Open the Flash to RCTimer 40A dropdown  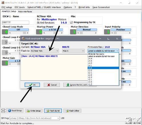45,51
